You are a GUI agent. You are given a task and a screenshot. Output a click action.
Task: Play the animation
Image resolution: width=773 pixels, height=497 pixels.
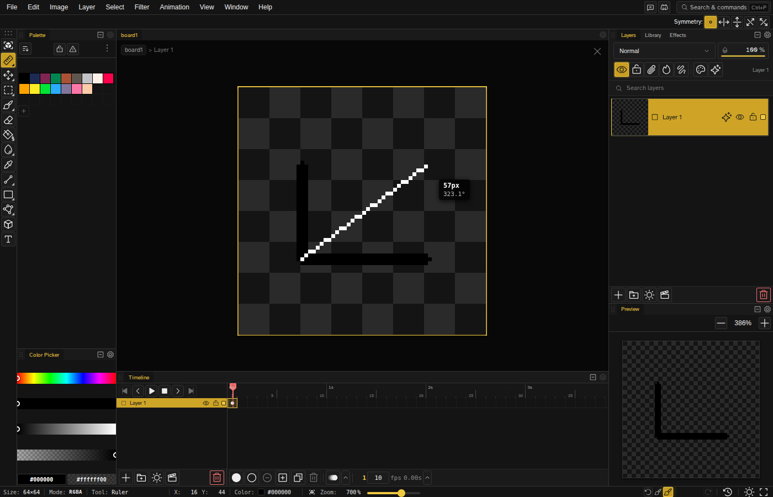click(151, 391)
